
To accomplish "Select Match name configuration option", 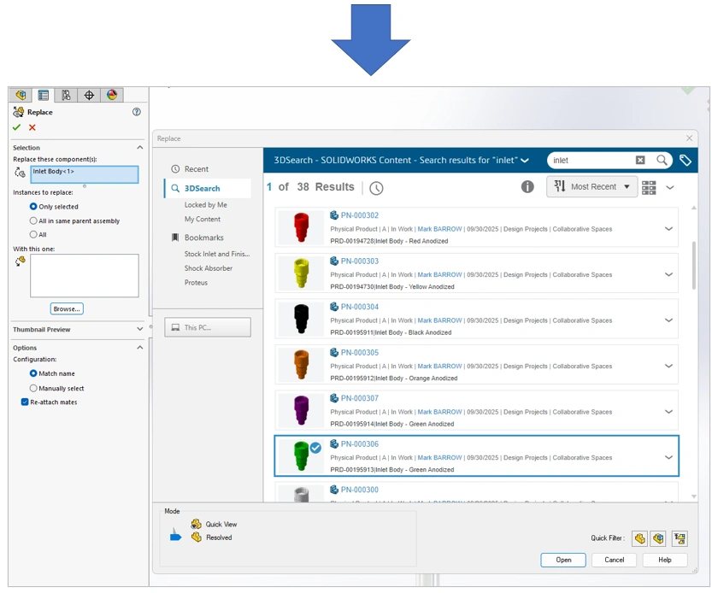I will pos(33,373).
